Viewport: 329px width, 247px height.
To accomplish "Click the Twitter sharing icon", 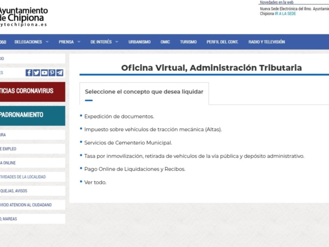I will [x=36, y=73].
